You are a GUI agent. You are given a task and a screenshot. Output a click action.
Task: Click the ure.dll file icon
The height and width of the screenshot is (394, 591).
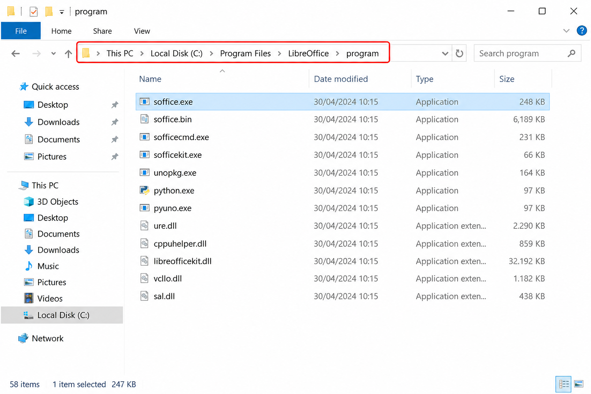[x=144, y=225]
